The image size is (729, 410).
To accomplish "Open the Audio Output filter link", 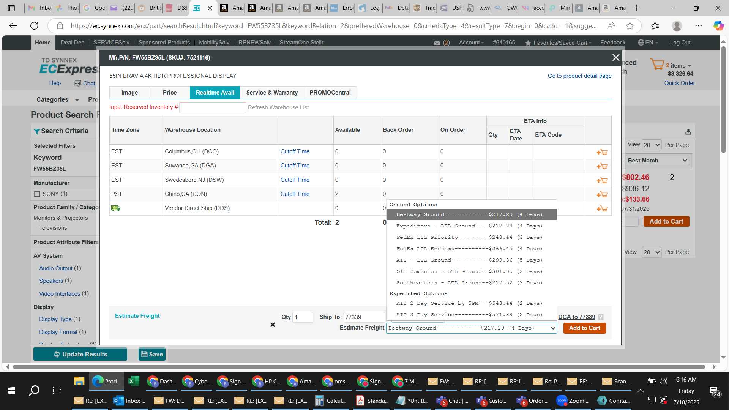I will pyautogui.click(x=56, y=268).
